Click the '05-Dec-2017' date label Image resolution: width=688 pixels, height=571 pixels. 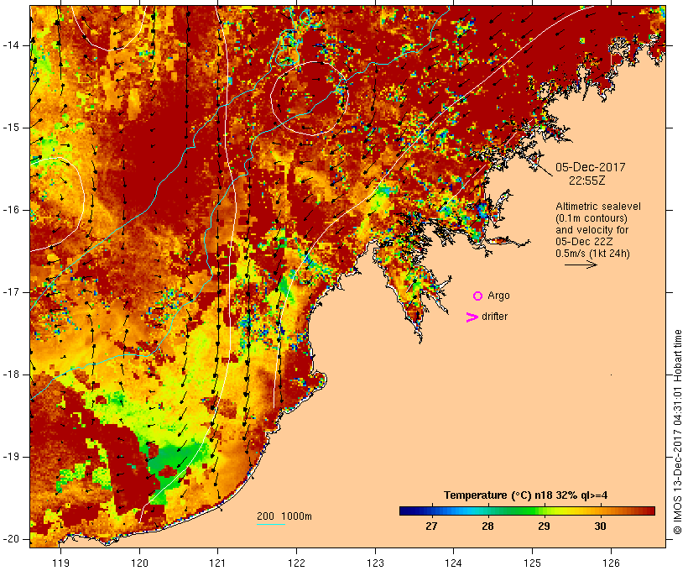click(590, 167)
